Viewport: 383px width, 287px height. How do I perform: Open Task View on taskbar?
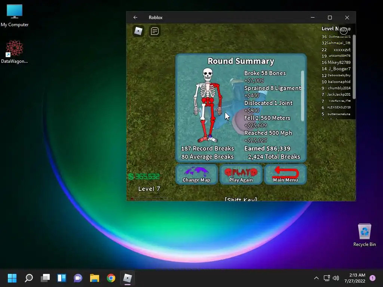pyautogui.click(x=45, y=278)
